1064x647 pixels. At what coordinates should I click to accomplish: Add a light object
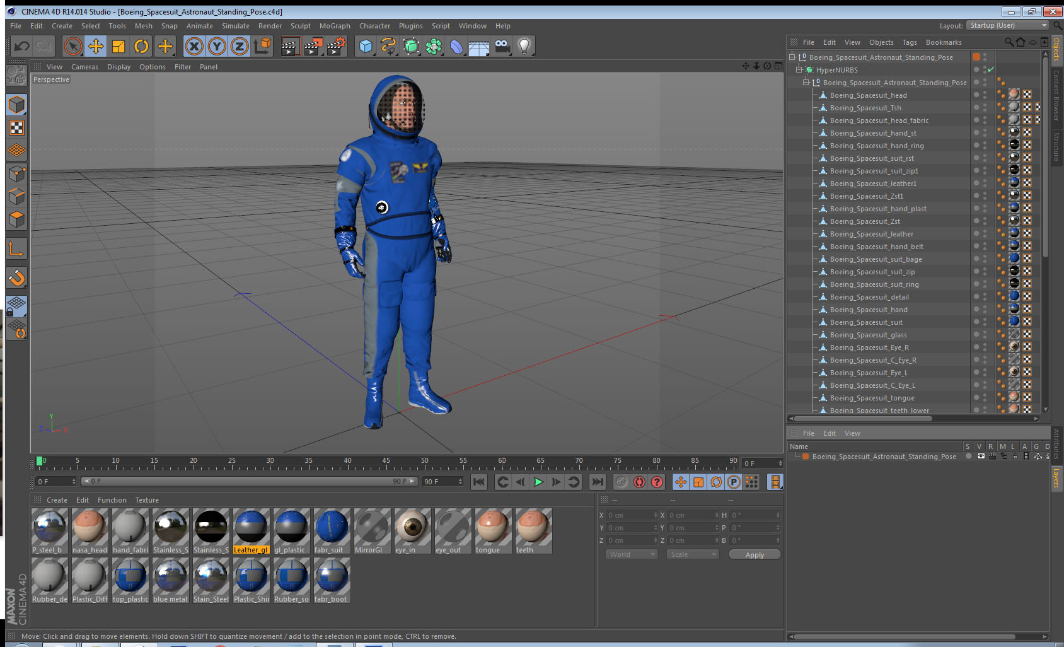pyautogui.click(x=524, y=46)
